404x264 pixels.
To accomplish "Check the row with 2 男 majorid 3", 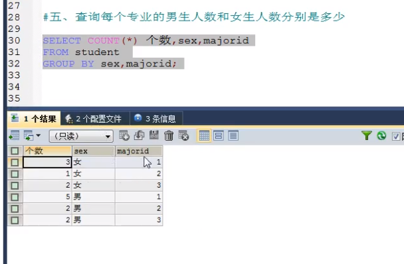I will click(x=15, y=220).
